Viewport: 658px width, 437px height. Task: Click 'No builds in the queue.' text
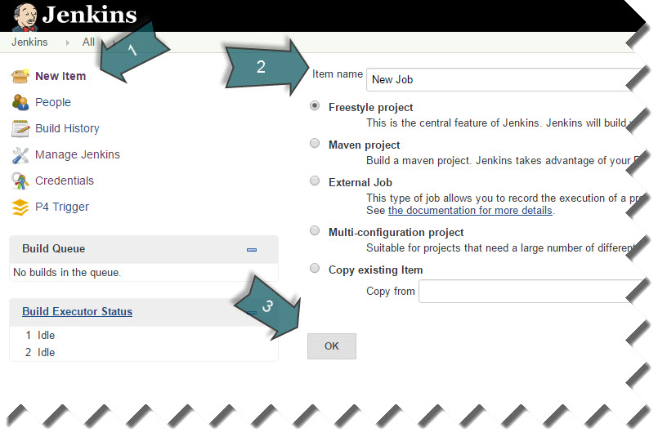pos(67,273)
